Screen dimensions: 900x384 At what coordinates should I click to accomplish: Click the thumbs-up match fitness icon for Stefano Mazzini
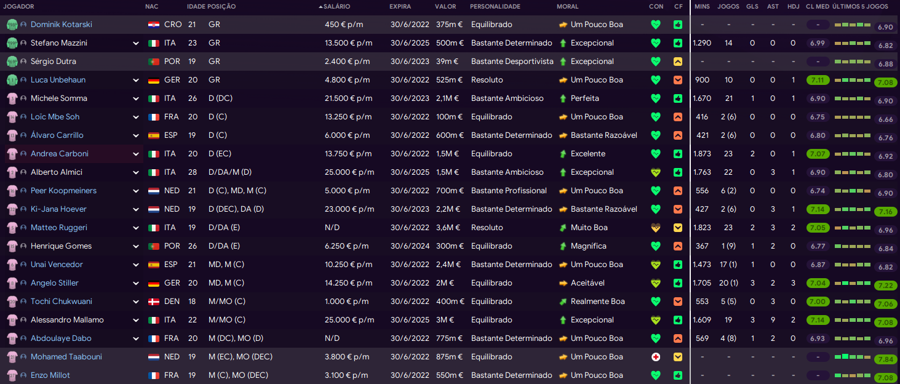pos(678,43)
